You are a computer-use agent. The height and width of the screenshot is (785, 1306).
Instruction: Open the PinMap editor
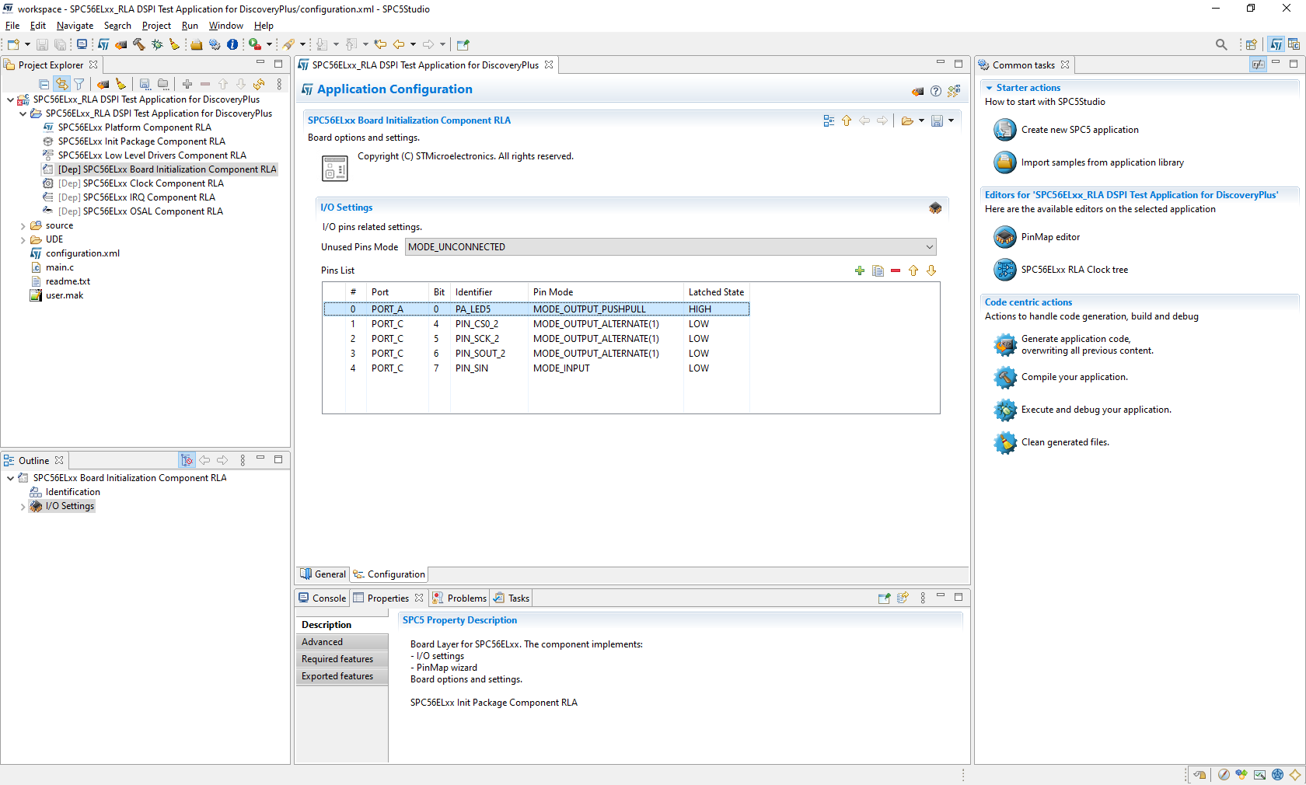pyautogui.click(x=1050, y=236)
